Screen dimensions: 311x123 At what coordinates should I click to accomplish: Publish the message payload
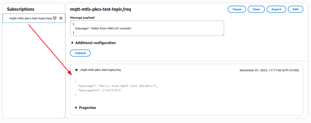click(x=80, y=53)
